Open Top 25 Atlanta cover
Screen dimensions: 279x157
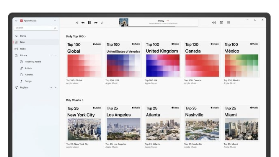point(163,123)
